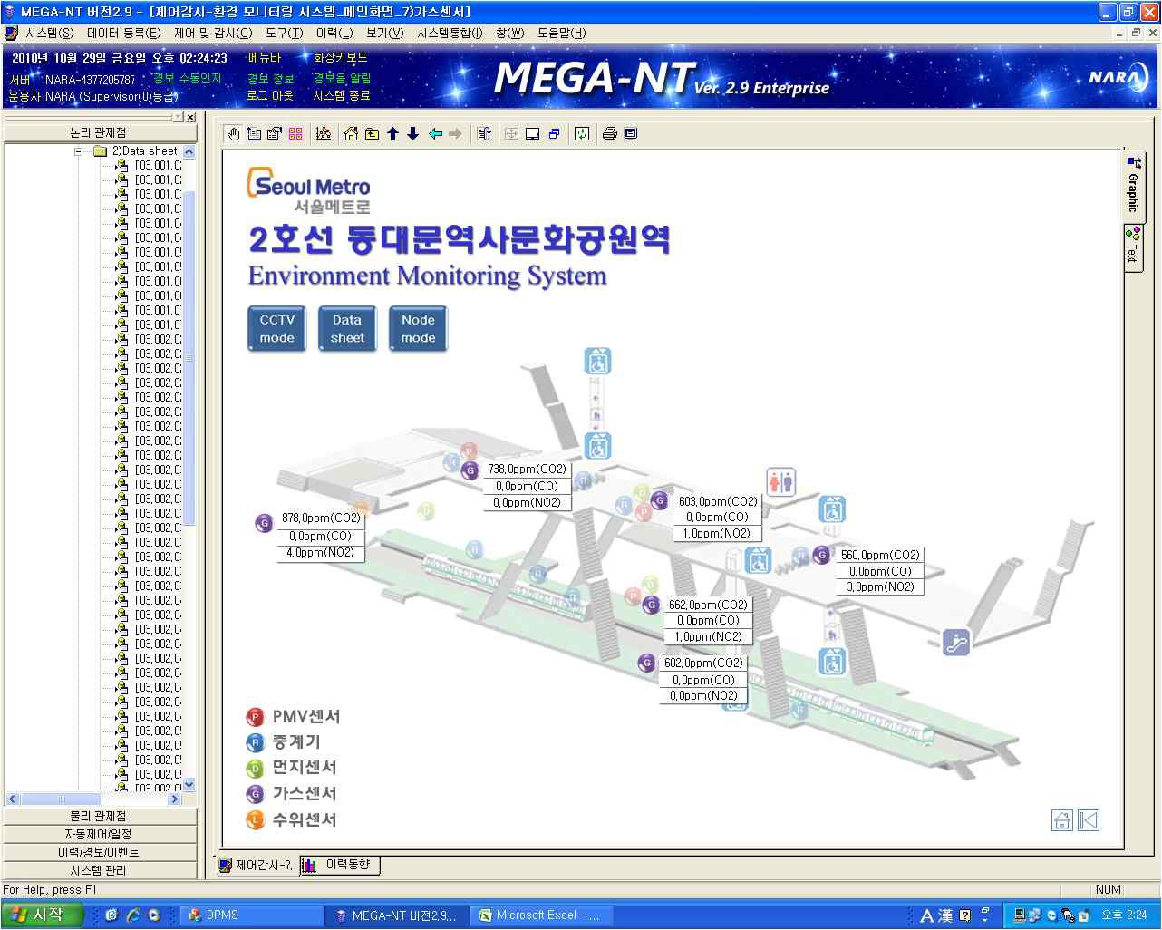Click the dark blue up arrow
Viewport: 1162px width, 930px height.
click(392, 134)
